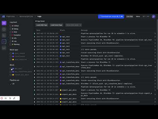The height and width of the screenshot is (119, 158).
Task: Stop recording with the red circle icon
Action: 2,98
